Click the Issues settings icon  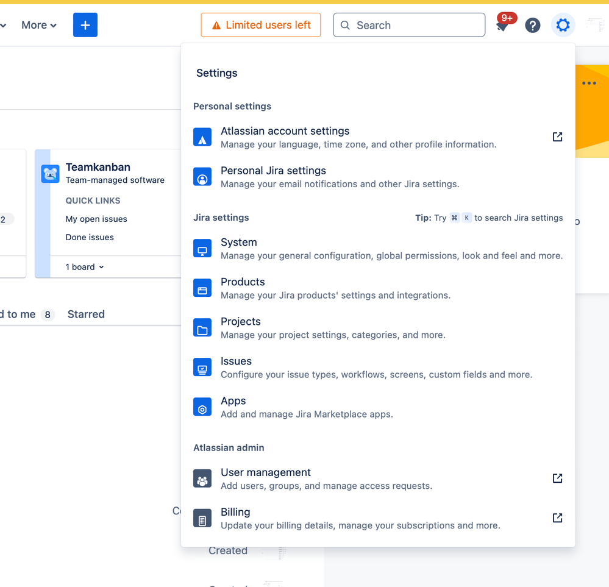point(202,368)
